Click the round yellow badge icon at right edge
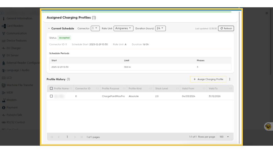The width and height of the screenshot is (273, 153). click(268, 126)
